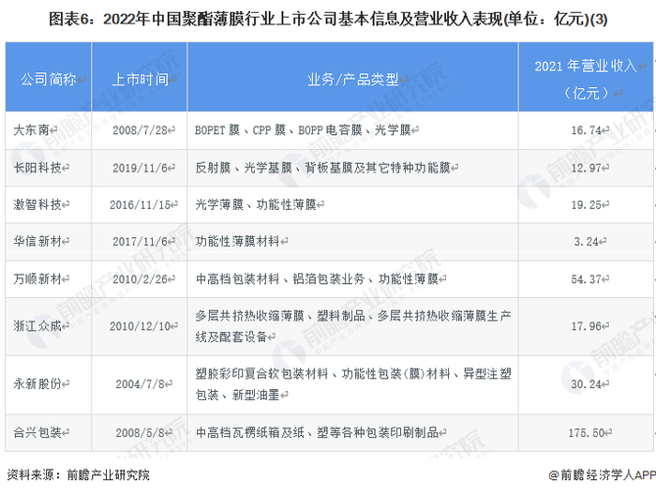Click the listing date 2010/2/26

point(140,279)
